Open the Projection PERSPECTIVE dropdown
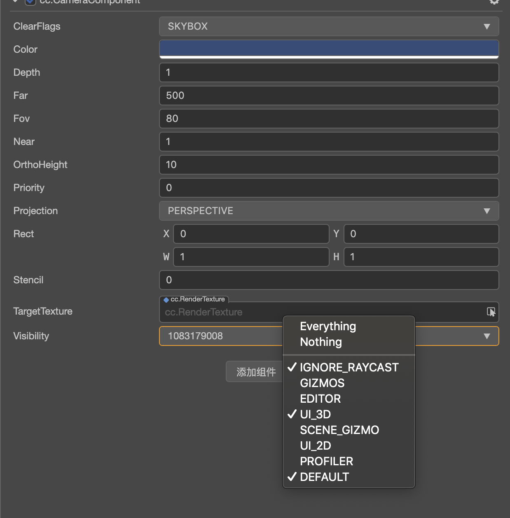The width and height of the screenshot is (510, 518). pos(329,211)
